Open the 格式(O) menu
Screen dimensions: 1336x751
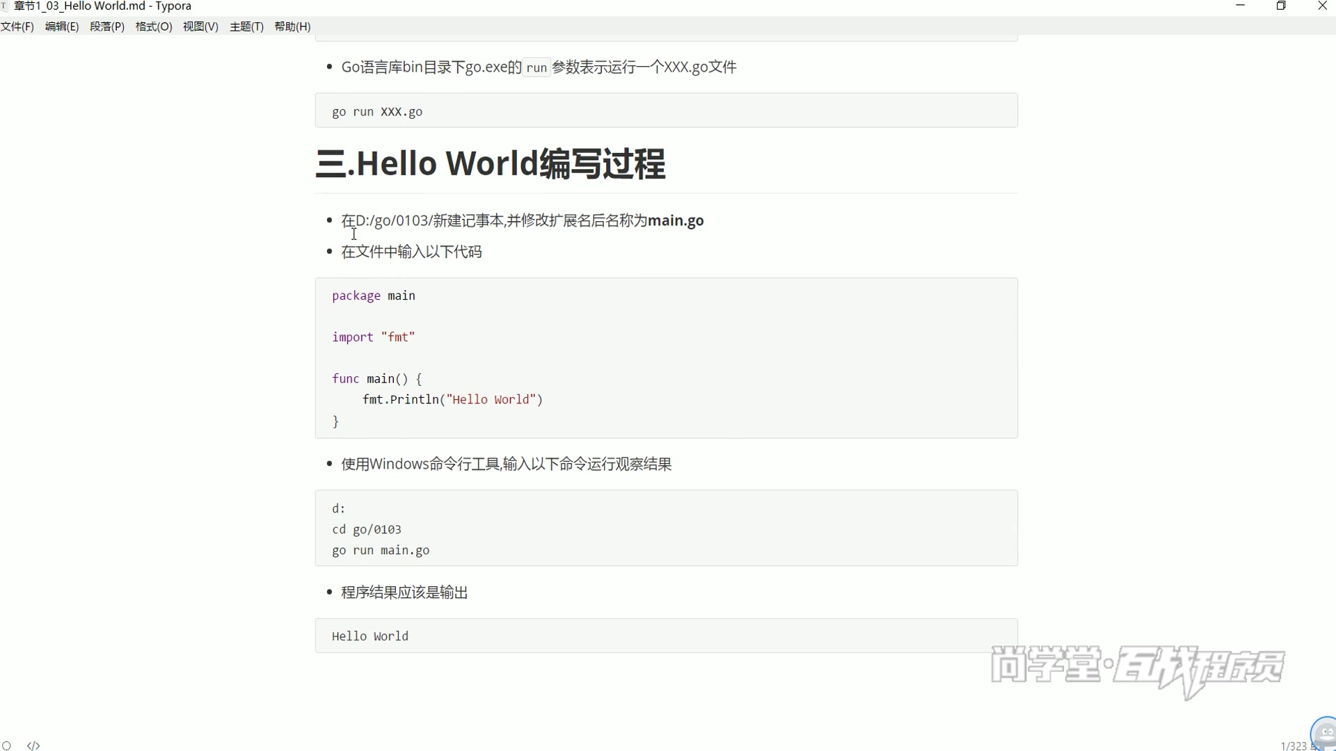[x=154, y=26]
